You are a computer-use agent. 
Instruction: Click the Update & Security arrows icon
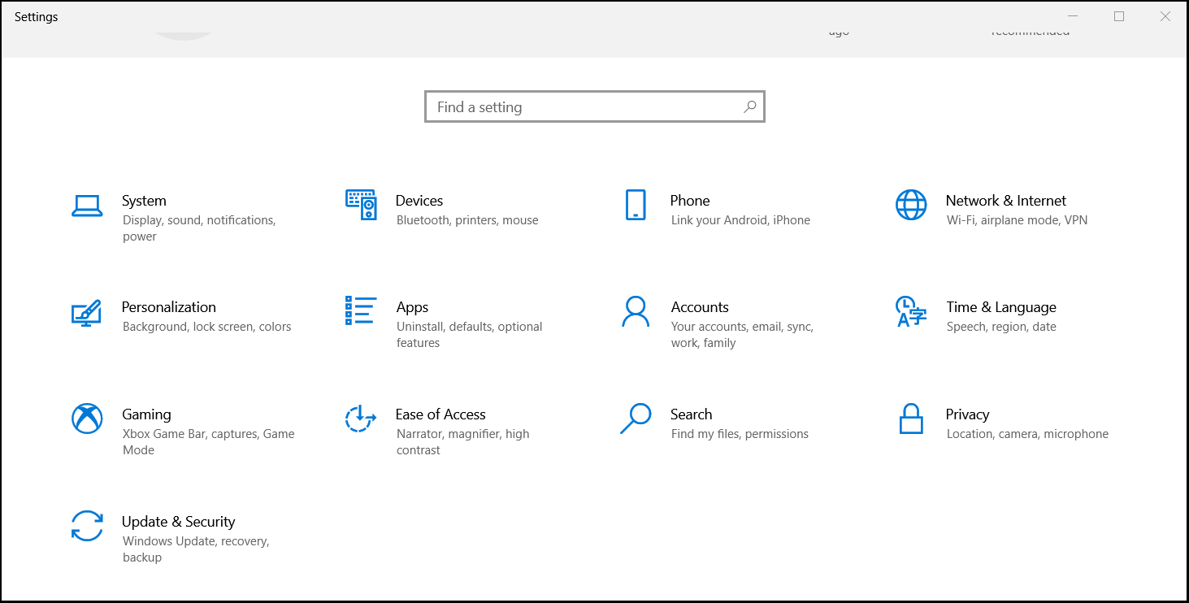coord(87,527)
